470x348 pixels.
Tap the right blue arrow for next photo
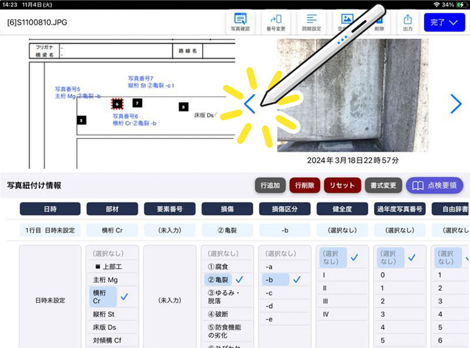[457, 104]
